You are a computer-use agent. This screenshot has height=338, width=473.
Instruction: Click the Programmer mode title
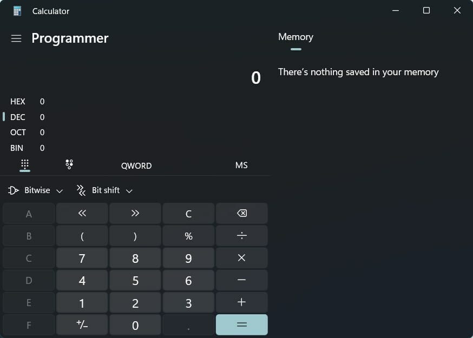click(x=70, y=38)
